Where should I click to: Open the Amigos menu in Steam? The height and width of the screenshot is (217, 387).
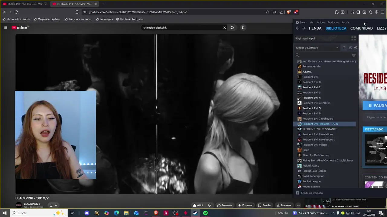pyautogui.click(x=320, y=22)
